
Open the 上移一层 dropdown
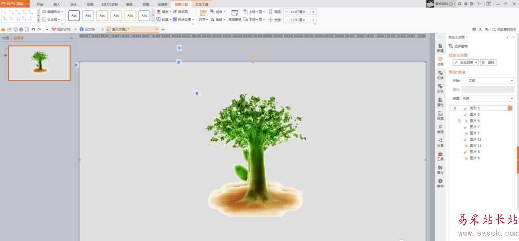tap(254, 11)
